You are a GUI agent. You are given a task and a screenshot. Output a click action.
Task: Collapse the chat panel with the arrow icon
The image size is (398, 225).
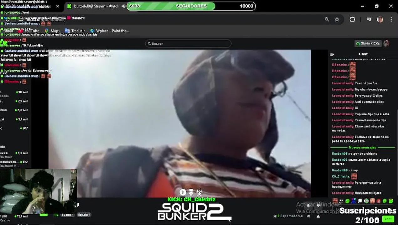pyautogui.click(x=332, y=54)
